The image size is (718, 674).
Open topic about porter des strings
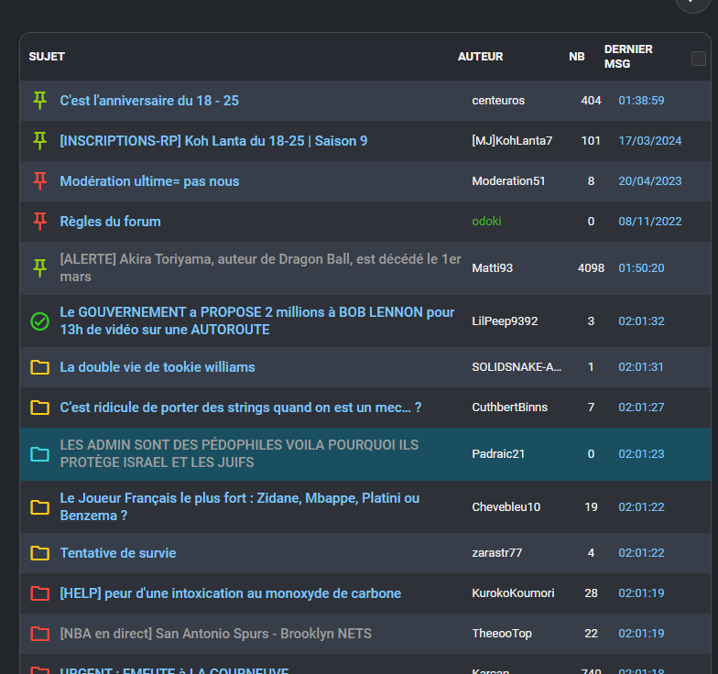240,407
